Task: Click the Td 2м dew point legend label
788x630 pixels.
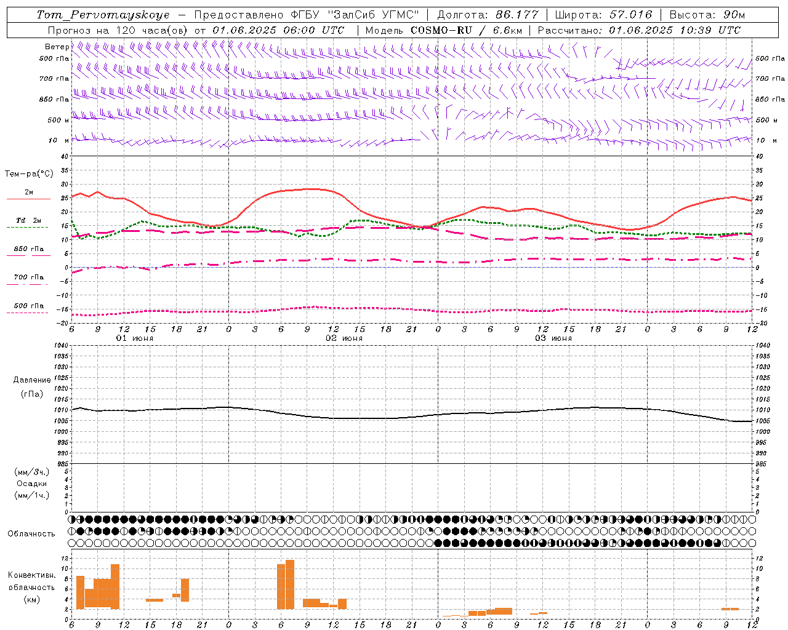Action: (28, 220)
